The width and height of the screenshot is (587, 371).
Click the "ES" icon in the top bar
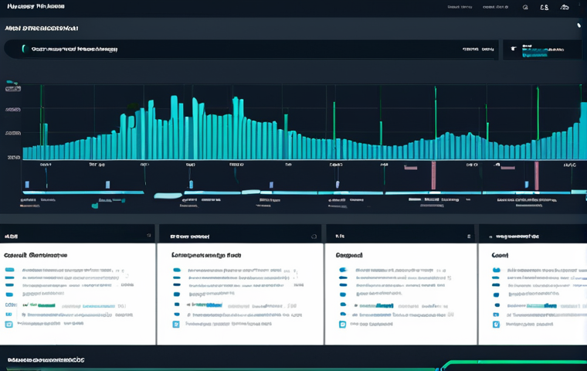point(544,7)
